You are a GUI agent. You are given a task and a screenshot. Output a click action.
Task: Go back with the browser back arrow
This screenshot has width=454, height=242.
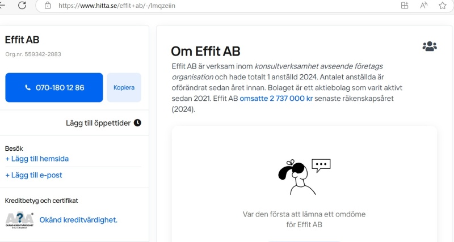pos(2,5)
